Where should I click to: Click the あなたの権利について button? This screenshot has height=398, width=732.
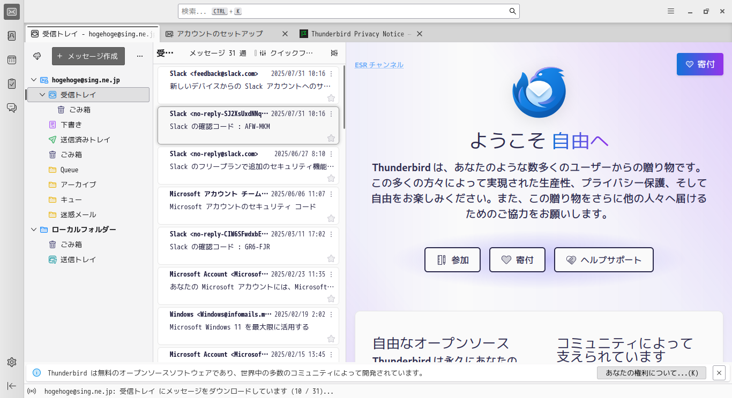pyautogui.click(x=652, y=373)
